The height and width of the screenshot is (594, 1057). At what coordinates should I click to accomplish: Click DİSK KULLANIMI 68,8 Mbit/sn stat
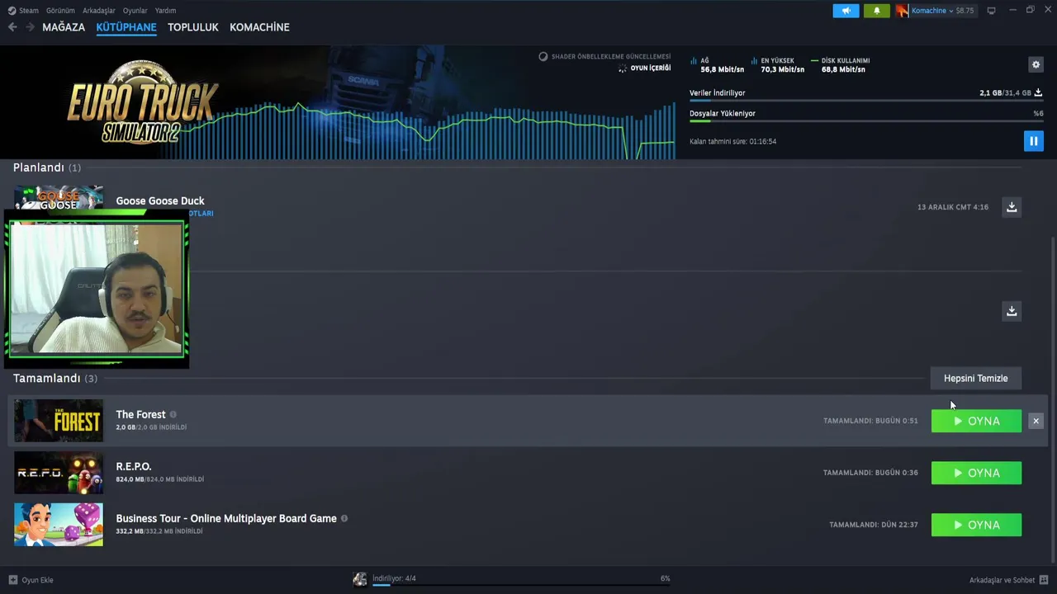click(841, 65)
